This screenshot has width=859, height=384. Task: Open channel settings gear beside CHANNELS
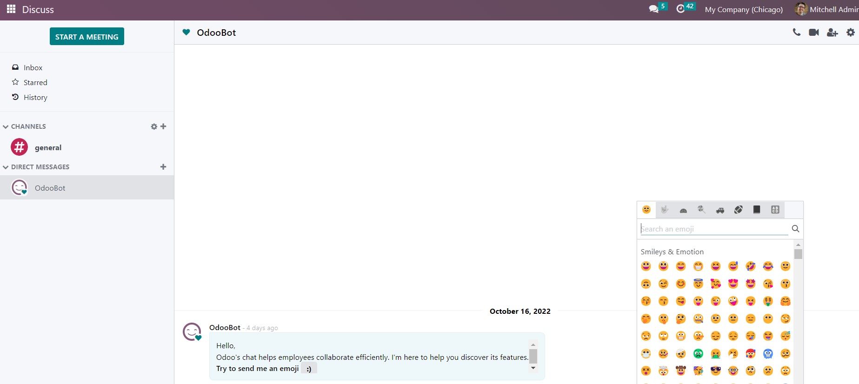click(154, 126)
